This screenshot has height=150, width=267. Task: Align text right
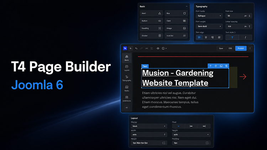point(213,37)
